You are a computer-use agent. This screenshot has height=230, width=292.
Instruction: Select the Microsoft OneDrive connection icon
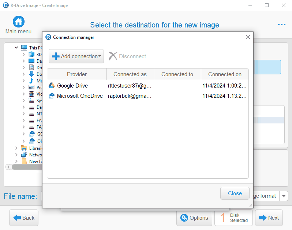(52, 96)
